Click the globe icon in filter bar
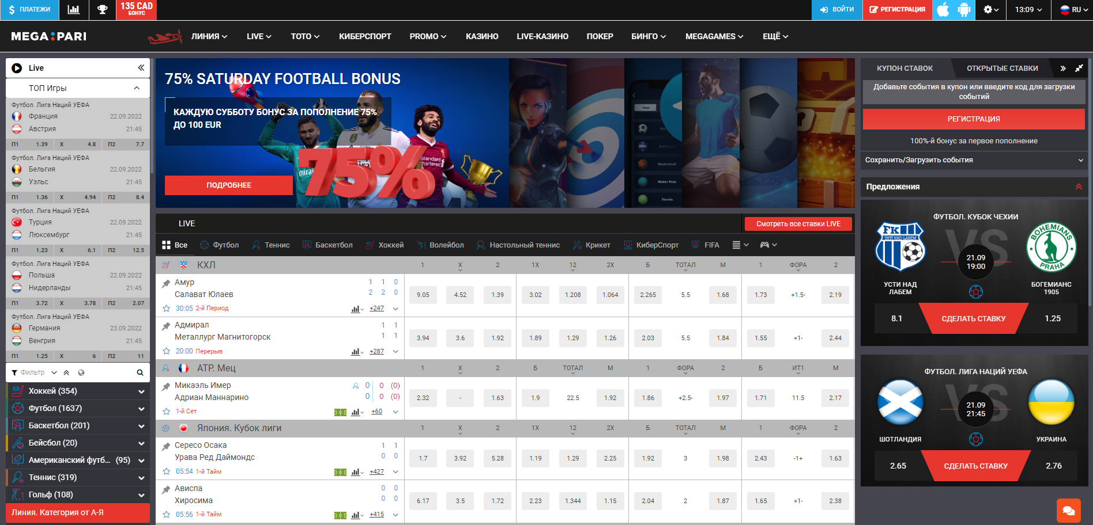Image resolution: width=1093 pixels, height=525 pixels. [x=81, y=372]
